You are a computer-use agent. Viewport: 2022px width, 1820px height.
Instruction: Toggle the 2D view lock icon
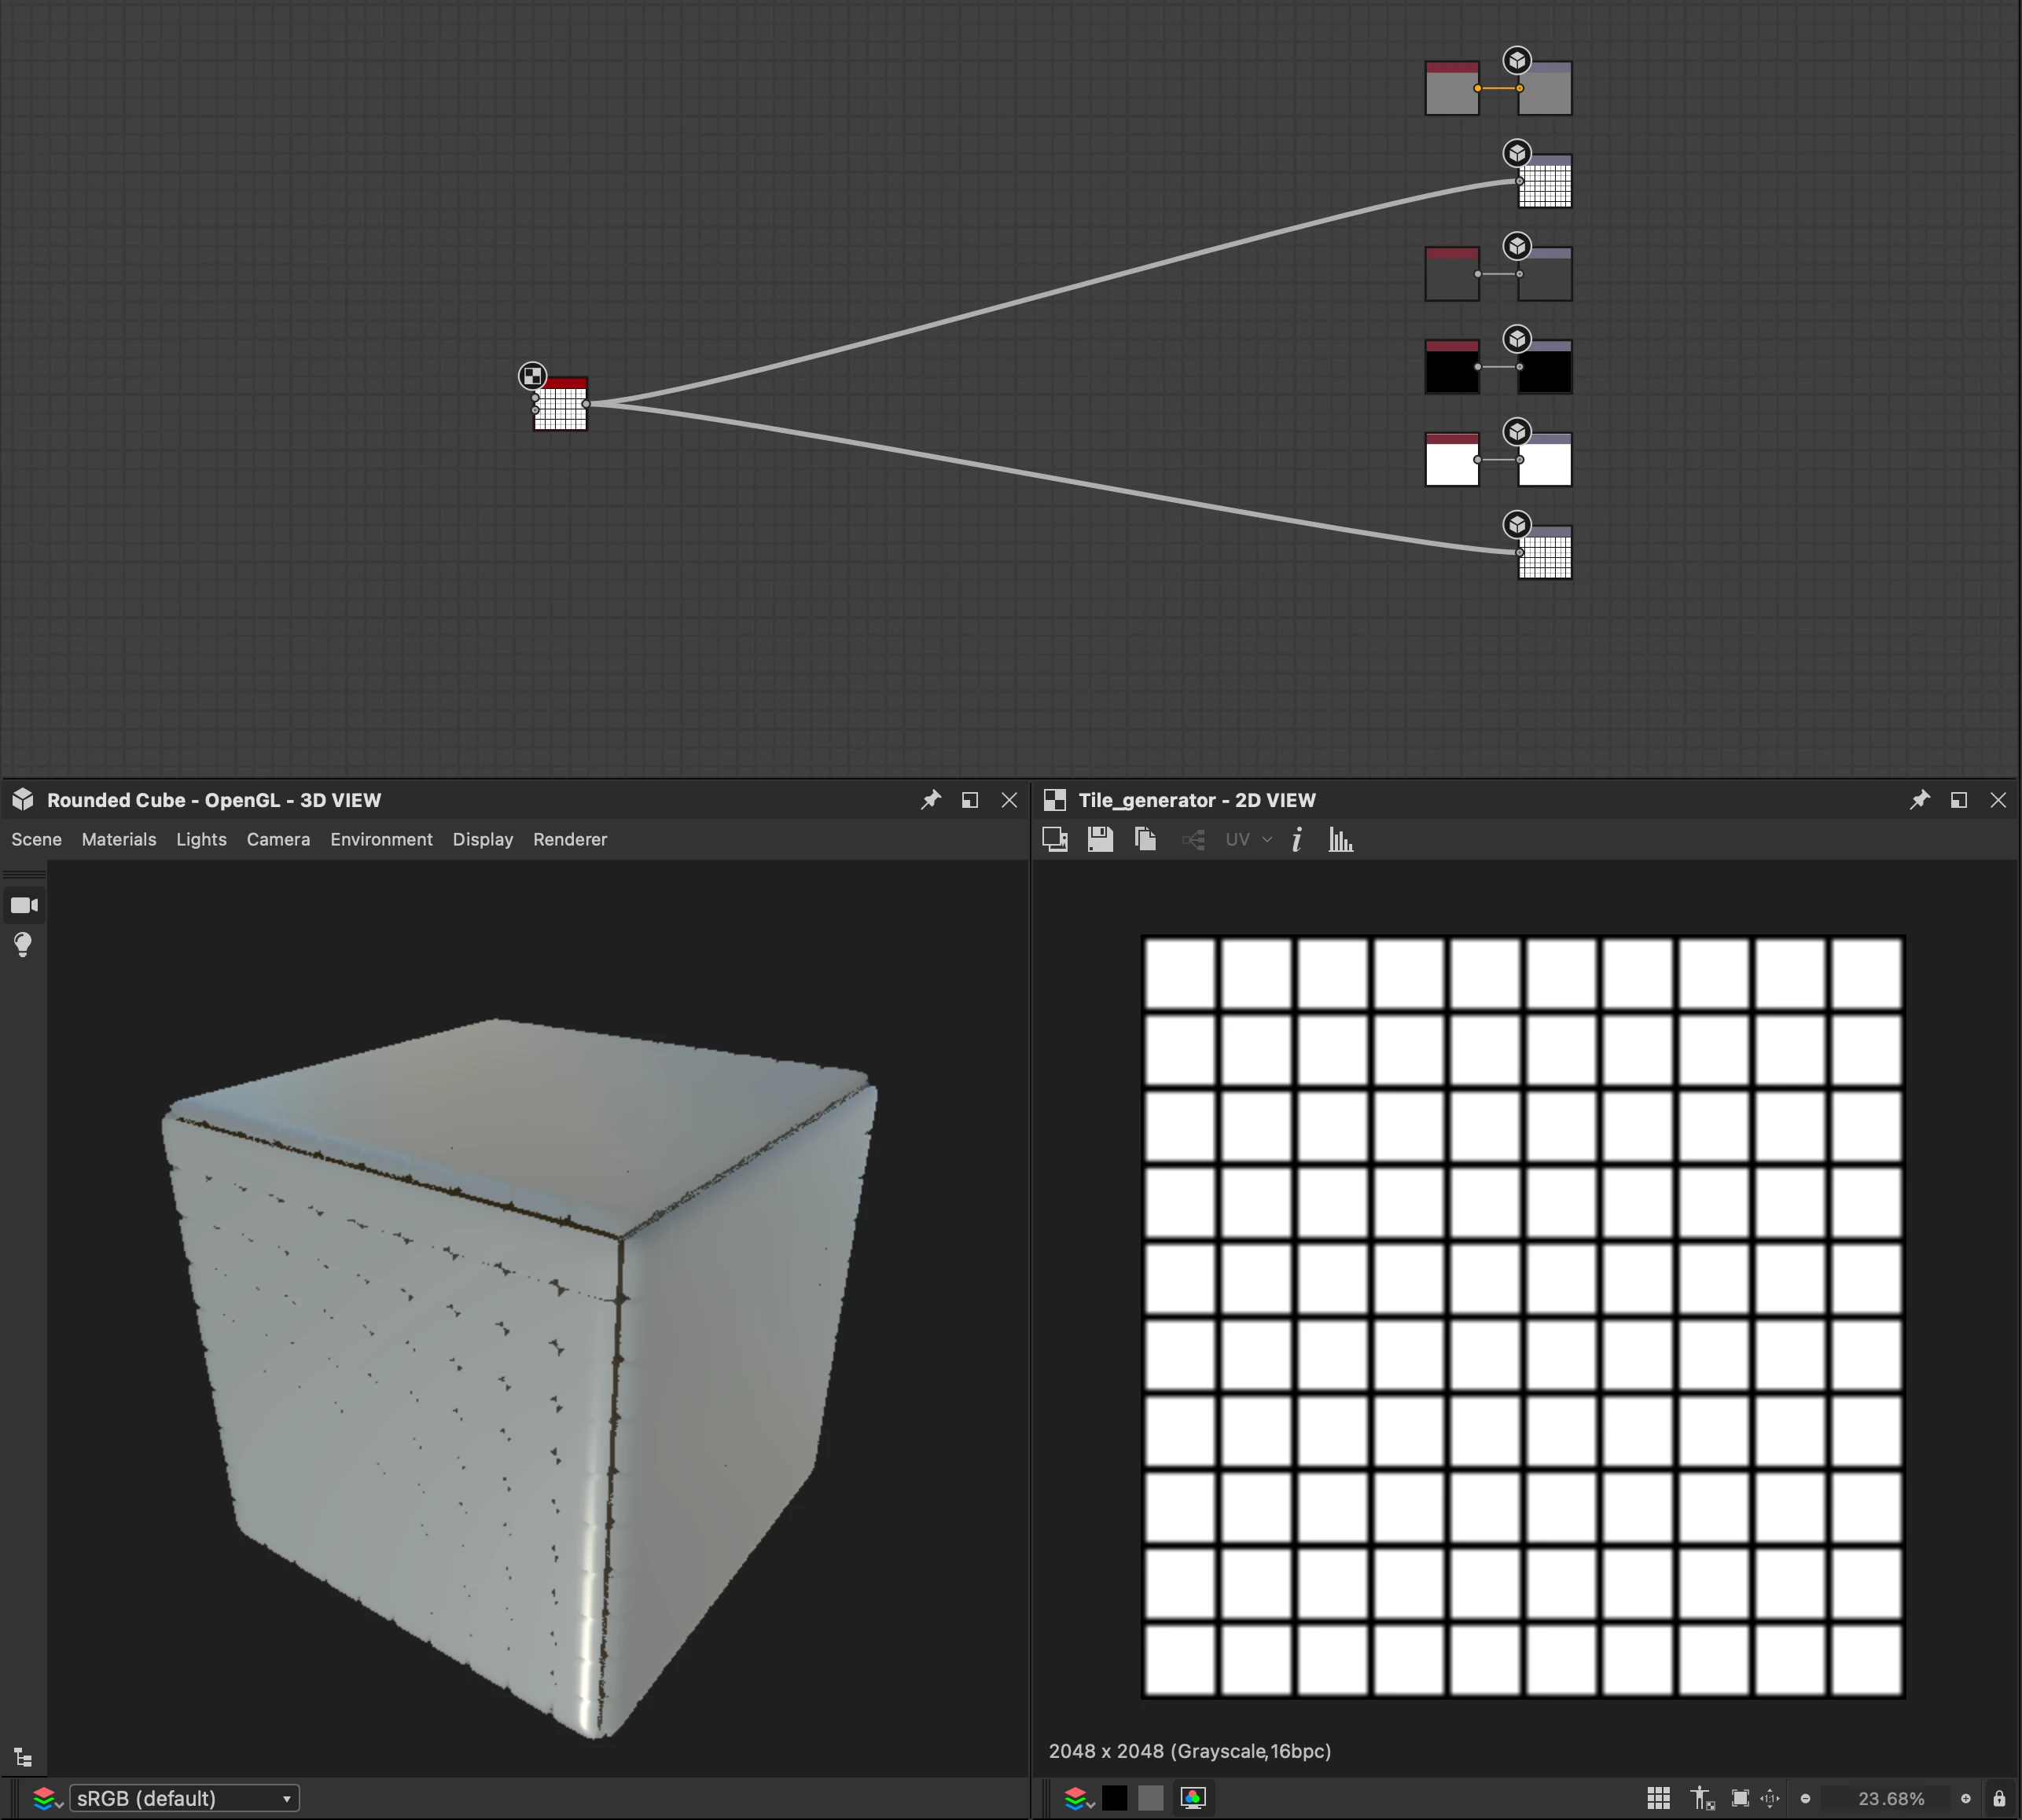click(x=1998, y=1798)
